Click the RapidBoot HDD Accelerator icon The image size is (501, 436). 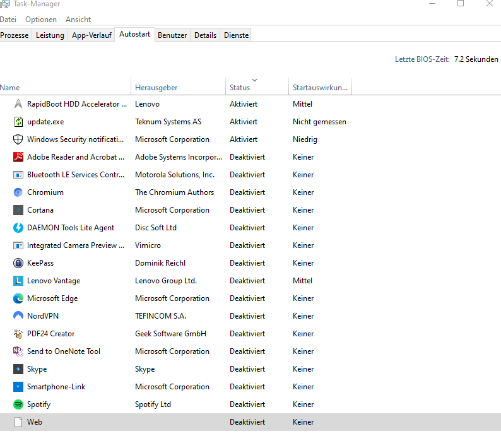pyautogui.click(x=18, y=104)
